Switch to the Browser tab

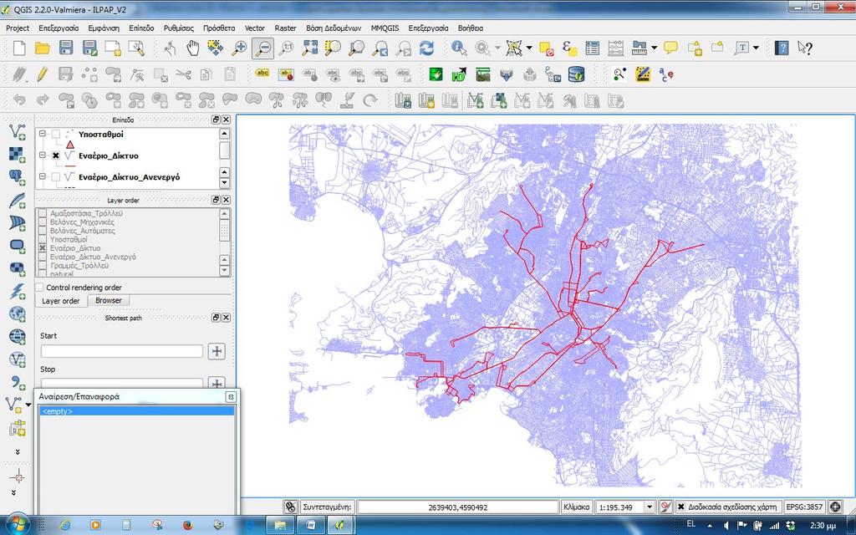click(109, 300)
